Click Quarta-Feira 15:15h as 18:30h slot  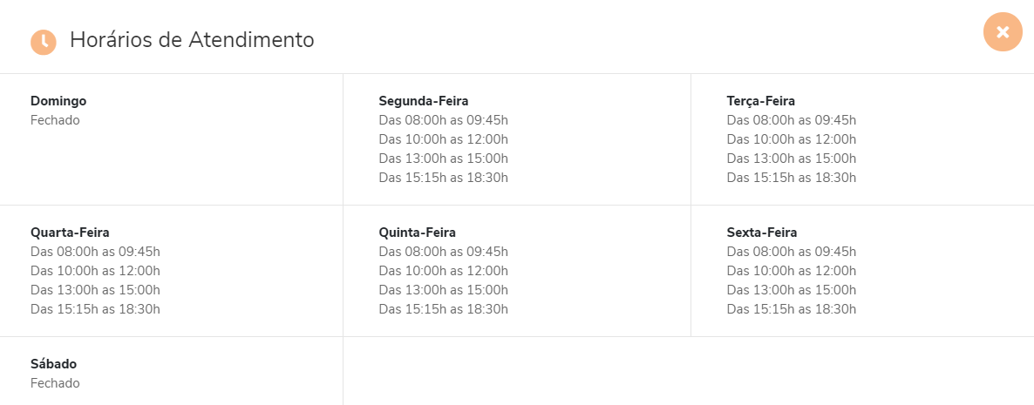coord(95,309)
